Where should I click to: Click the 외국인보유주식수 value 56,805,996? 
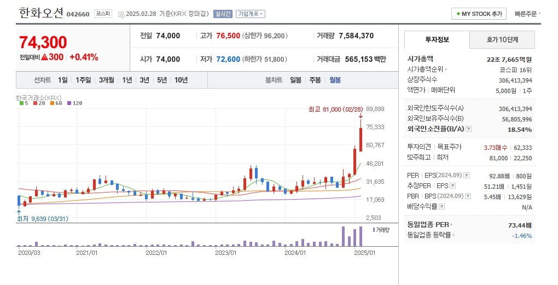tap(517, 119)
